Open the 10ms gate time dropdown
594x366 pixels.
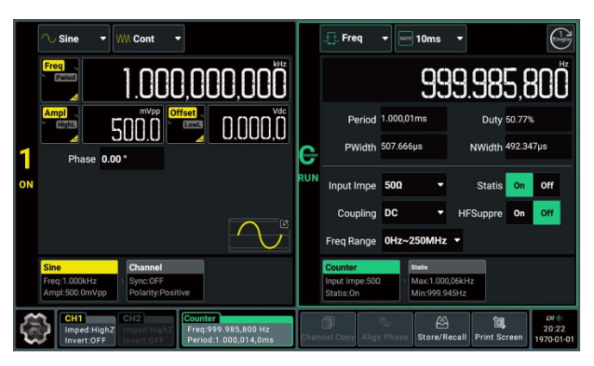(430, 38)
